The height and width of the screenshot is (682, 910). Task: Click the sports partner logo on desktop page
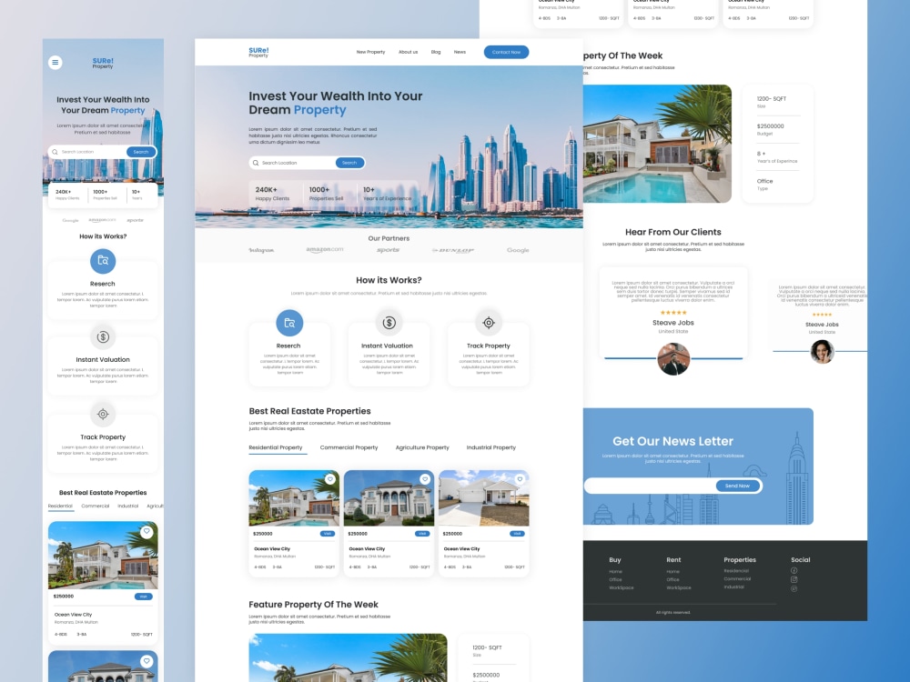point(389,250)
